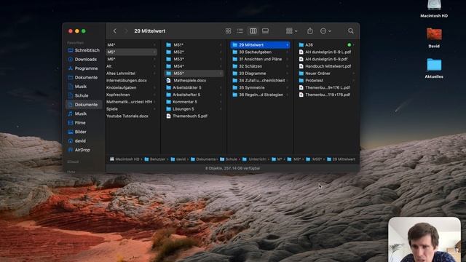The width and height of the screenshot is (466, 262).
Task: Switch Finder to column view
Action: tap(253, 31)
